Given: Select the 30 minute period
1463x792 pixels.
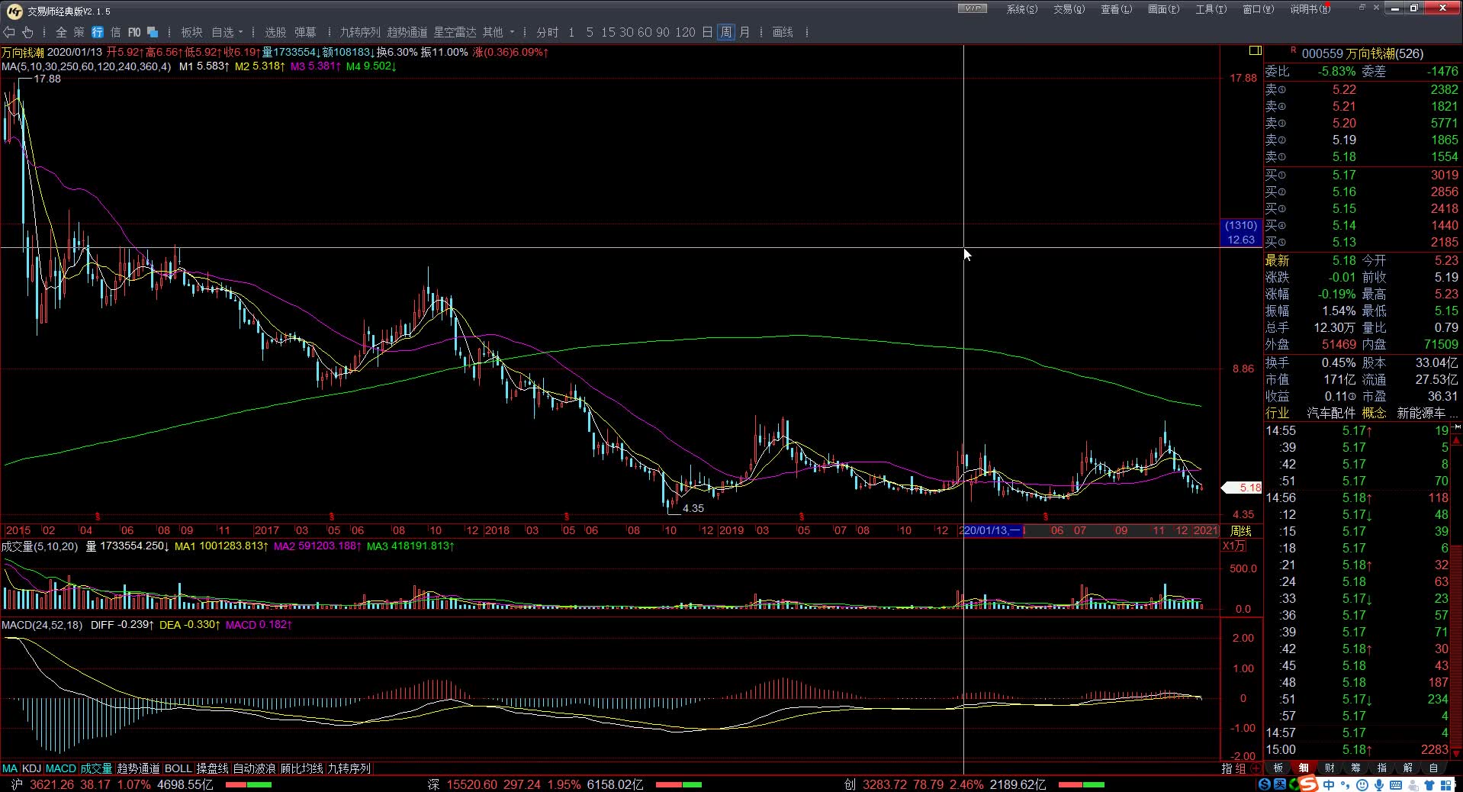Looking at the screenshot, I should click(x=625, y=32).
